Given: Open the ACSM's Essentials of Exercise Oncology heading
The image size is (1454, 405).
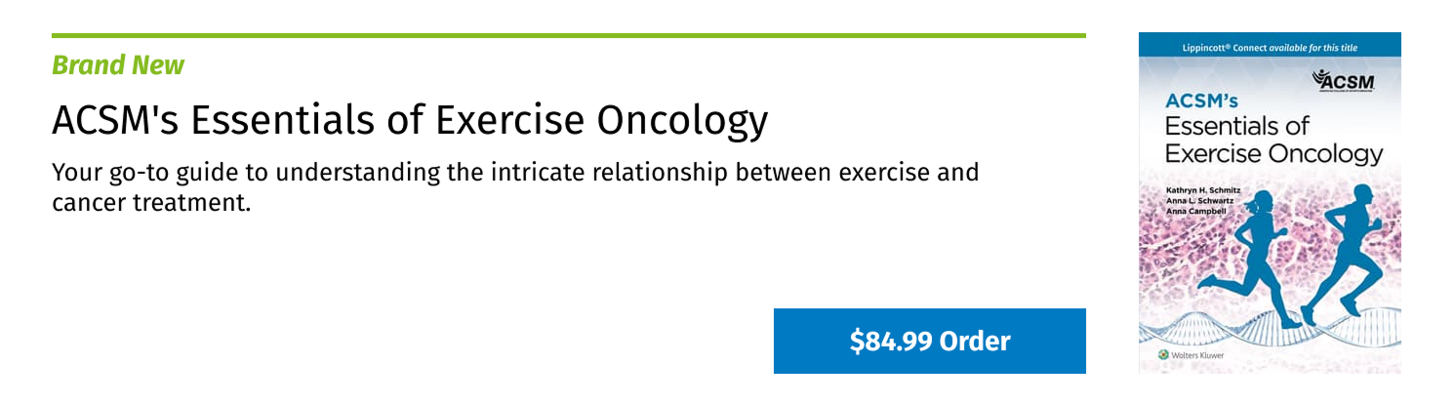Looking at the screenshot, I should pyautogui.click(x=410, y=120).
